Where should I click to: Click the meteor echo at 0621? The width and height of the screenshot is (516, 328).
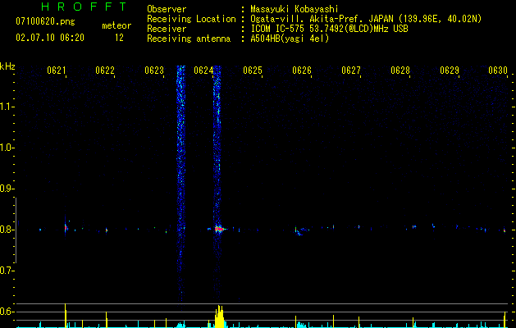coord(66,227)
